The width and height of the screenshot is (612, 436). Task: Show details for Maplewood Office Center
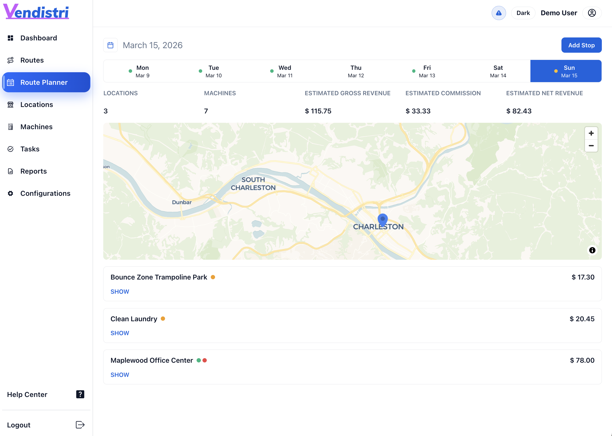[x=120, y=375]
